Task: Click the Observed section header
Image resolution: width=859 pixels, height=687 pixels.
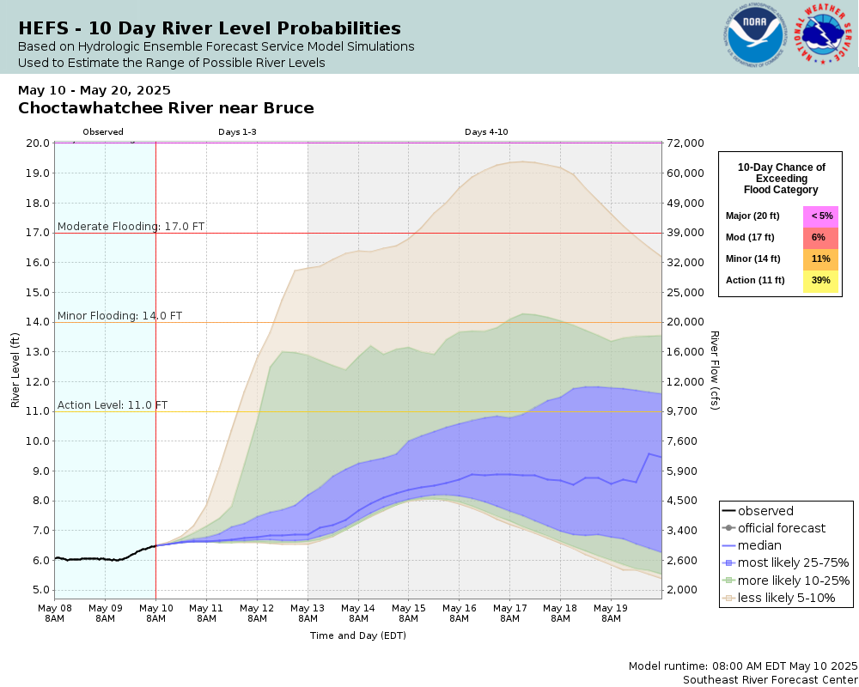Action: click(x=103, y=132)
